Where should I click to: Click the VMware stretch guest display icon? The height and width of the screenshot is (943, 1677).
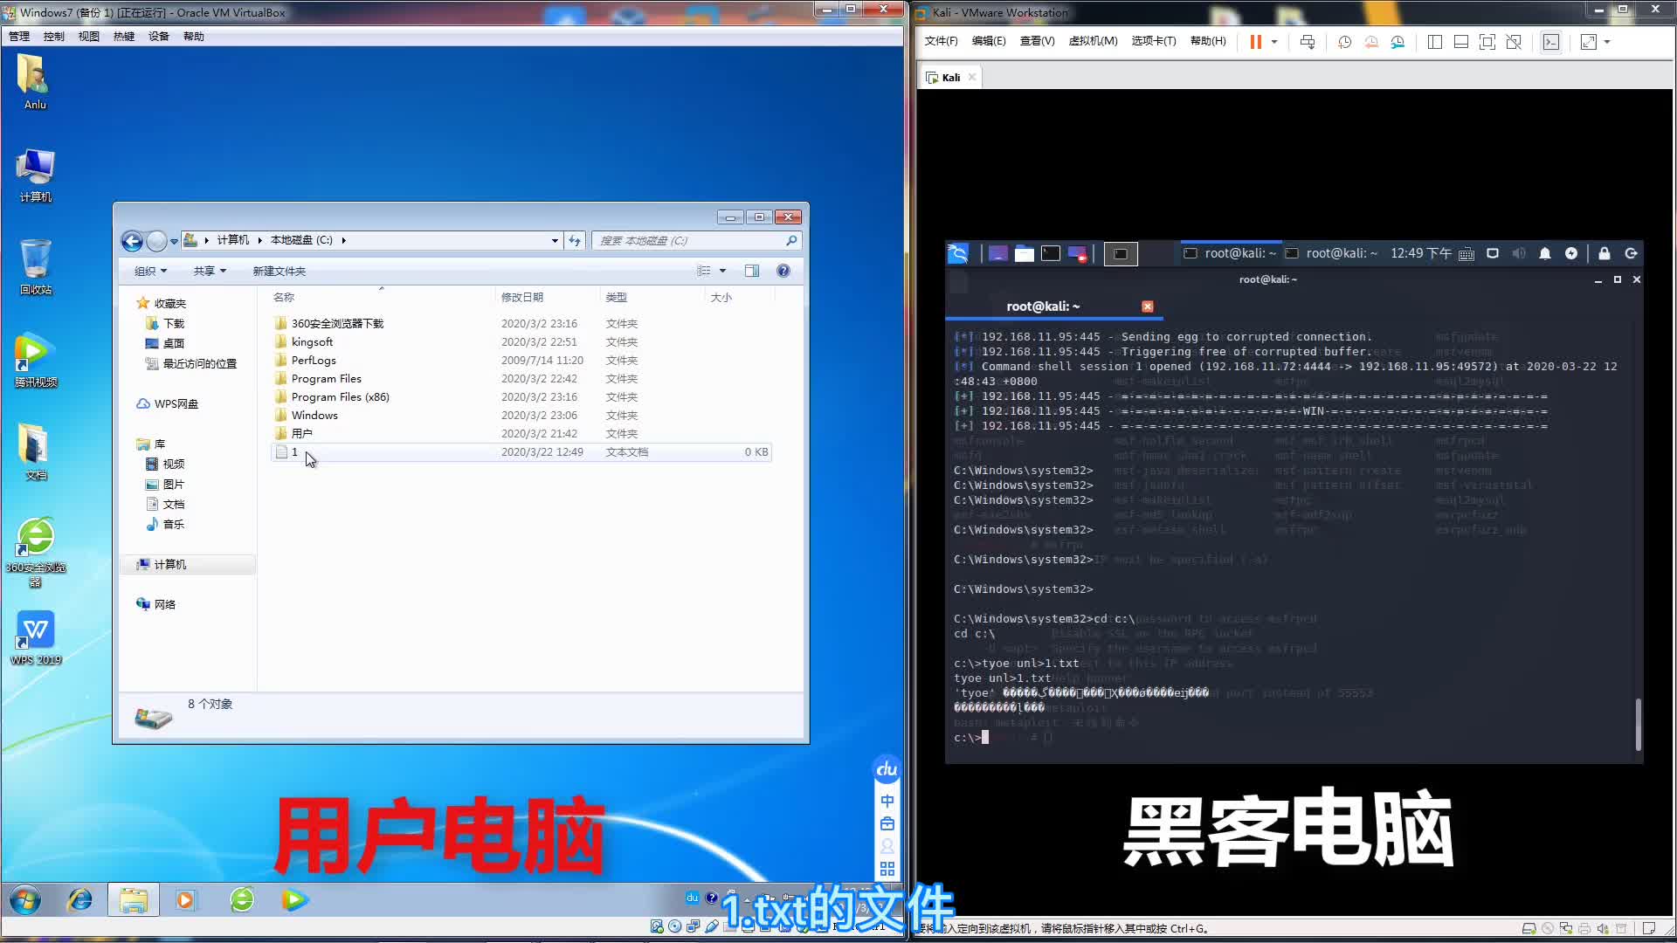1589,42
